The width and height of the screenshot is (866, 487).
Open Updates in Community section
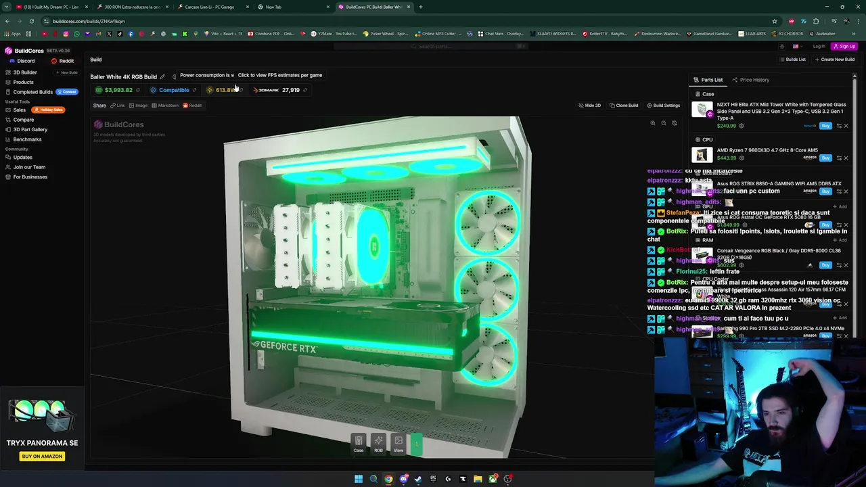pos(19,157)
